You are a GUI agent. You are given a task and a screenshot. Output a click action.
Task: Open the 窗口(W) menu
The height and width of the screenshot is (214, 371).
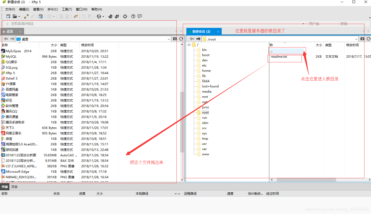(82, 9)
